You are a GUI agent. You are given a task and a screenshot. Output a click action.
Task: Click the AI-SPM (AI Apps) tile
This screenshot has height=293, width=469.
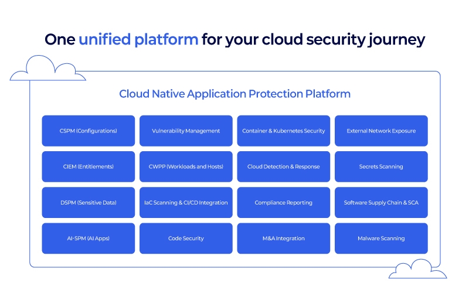coord(89,239)
